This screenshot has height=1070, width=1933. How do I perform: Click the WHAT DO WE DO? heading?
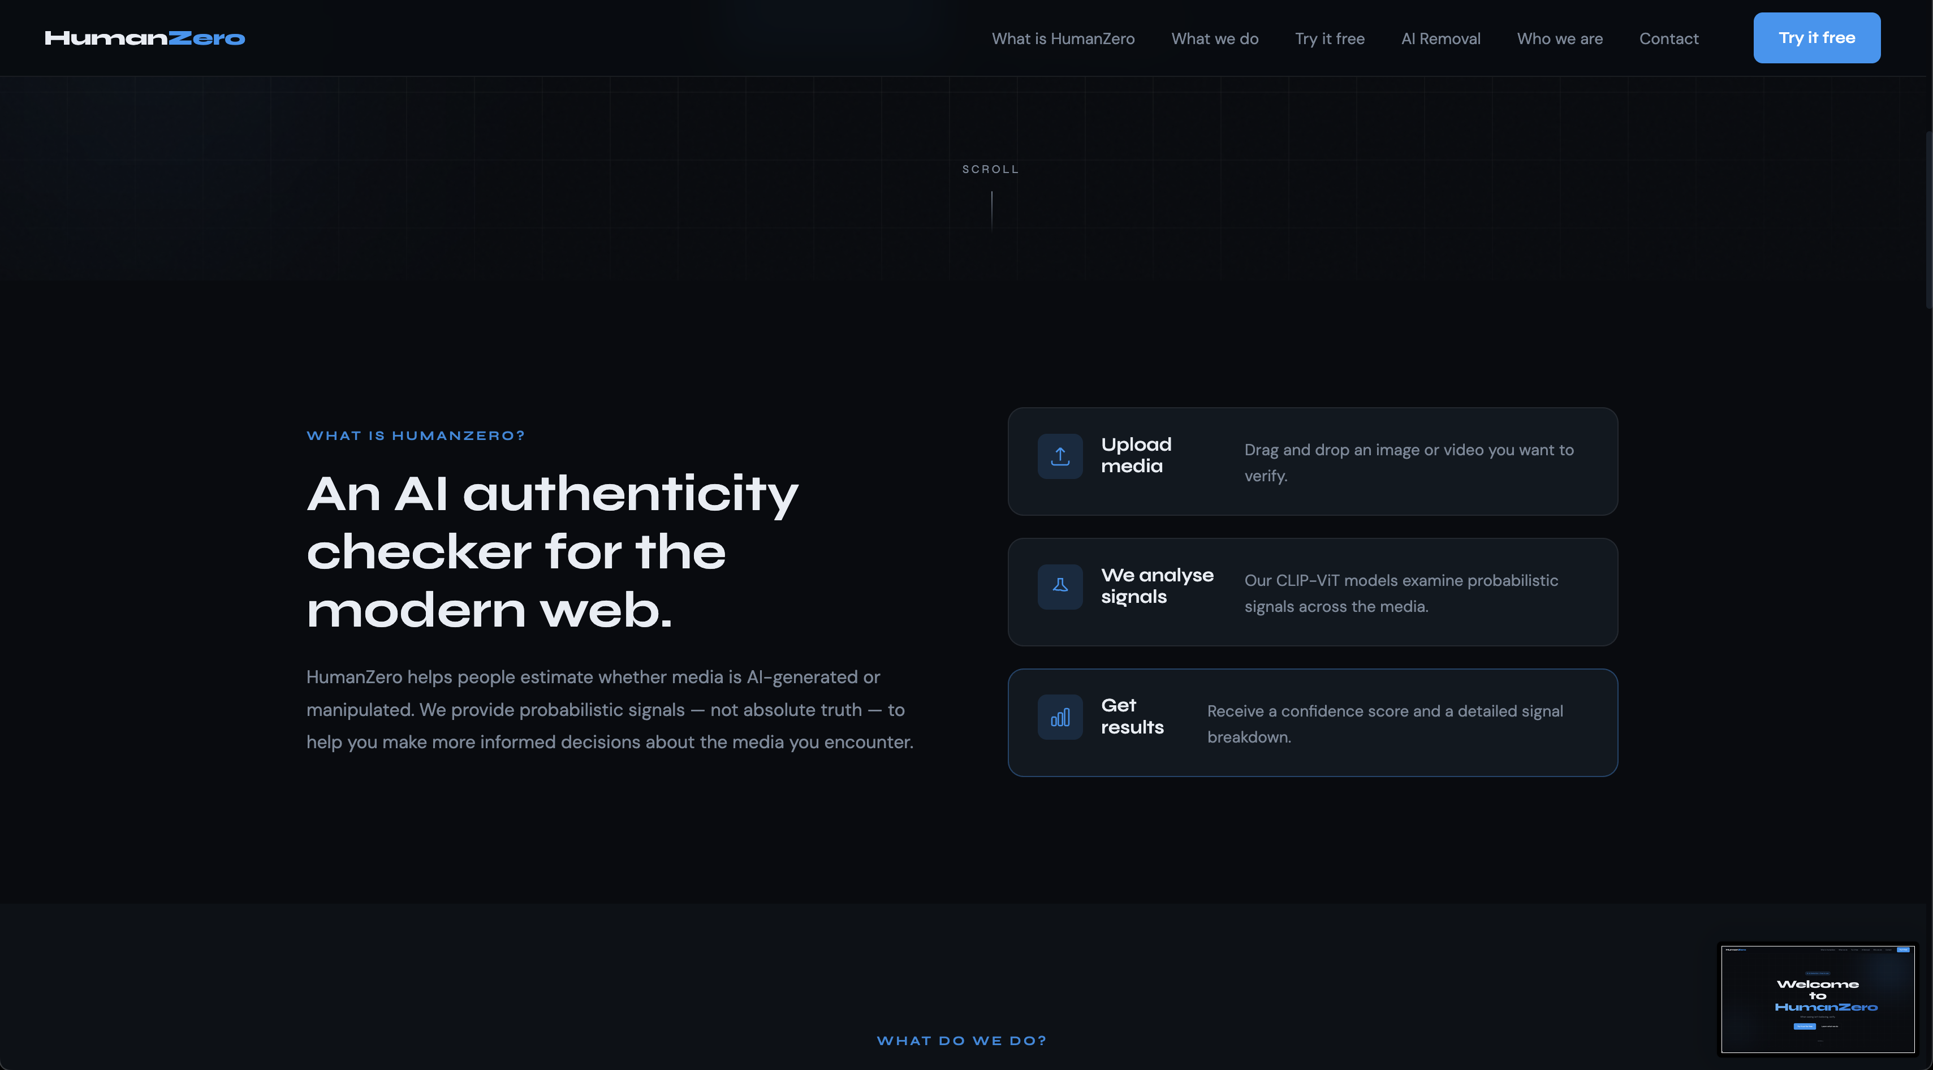click(x=961, y=1041)
